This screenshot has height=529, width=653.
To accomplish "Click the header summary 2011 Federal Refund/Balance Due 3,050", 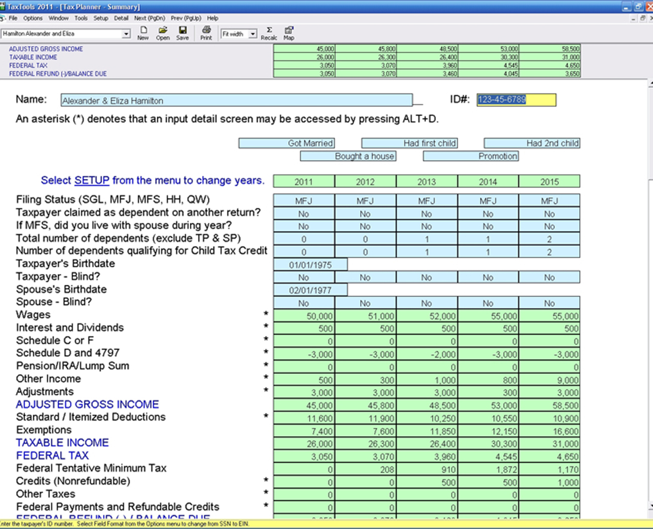I will [x=304, y=73].
